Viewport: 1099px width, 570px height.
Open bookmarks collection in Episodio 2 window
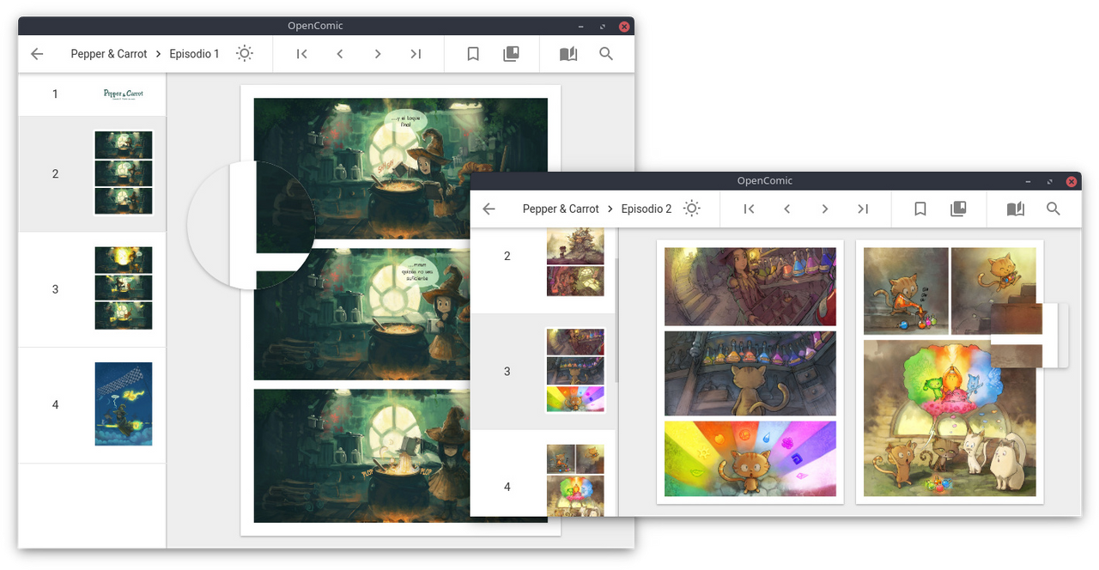tap(958, 209)
